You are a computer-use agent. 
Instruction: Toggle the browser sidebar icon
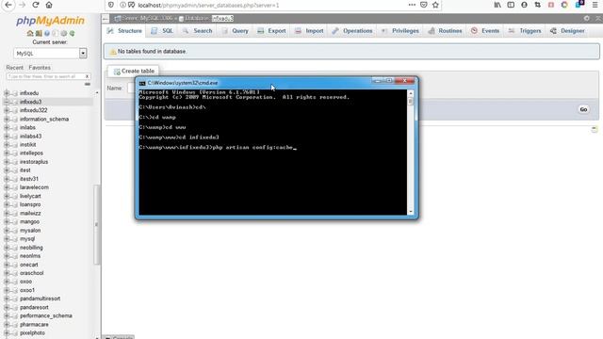tap(511, 5)
